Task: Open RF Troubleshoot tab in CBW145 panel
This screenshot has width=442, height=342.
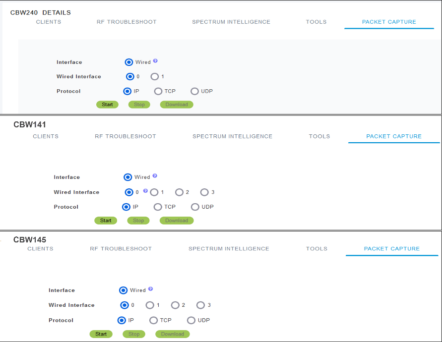Action: [x=121, y=249]
